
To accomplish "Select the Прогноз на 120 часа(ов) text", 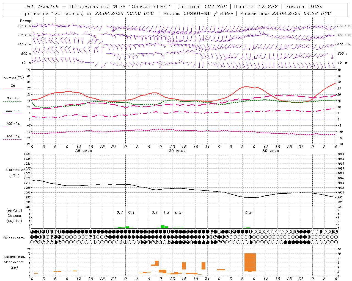I will tap(53, 13).
